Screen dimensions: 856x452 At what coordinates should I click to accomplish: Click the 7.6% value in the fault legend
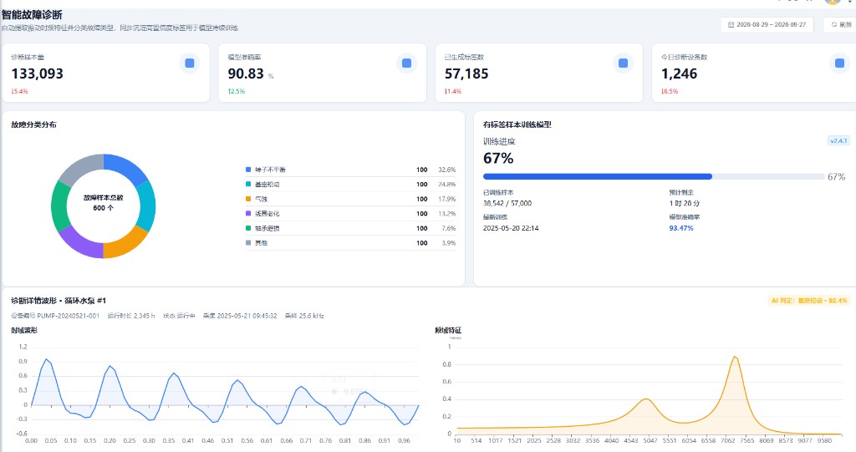tap(448, 228)
